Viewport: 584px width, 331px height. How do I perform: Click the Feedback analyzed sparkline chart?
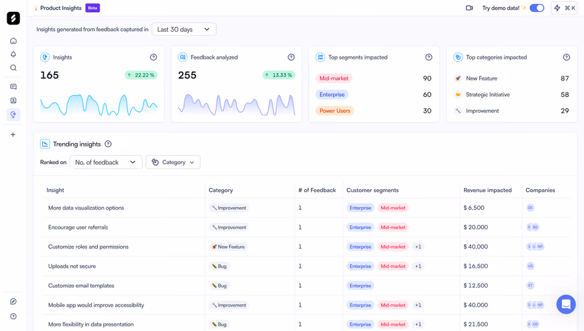(x=236, y=104)
